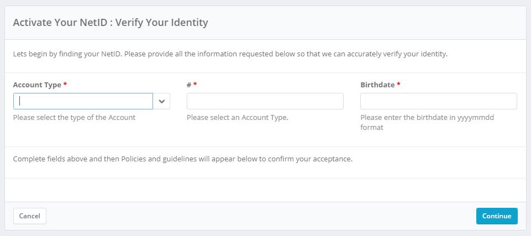Click the blank area below the policies notice

[x=265, y=190]
